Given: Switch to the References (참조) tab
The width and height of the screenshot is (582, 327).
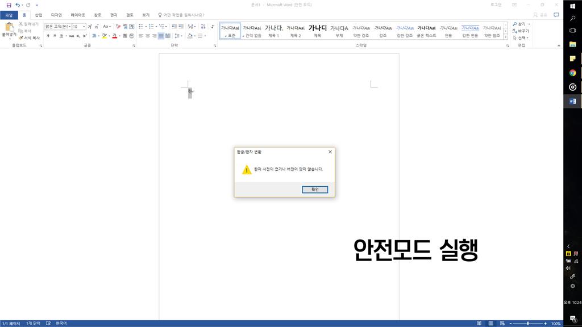Looking at the screenshot, I should click(x=98, y=15).
